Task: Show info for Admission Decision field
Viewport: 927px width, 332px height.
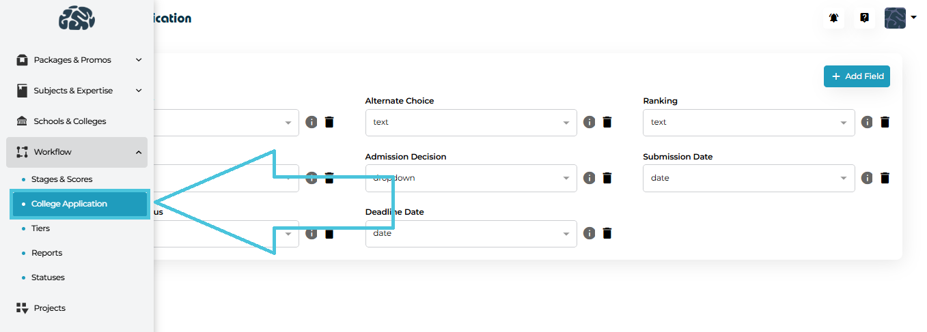Action: [590, 178]
